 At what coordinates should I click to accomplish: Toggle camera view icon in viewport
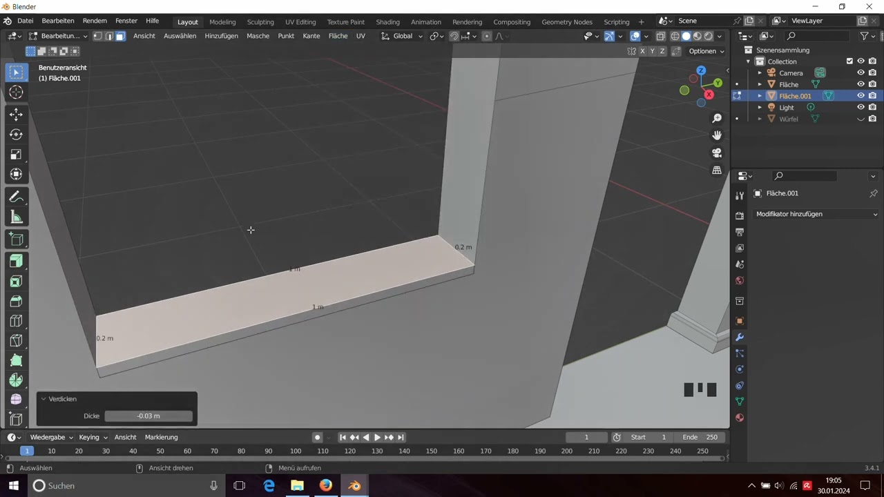[x=717, y=153]
